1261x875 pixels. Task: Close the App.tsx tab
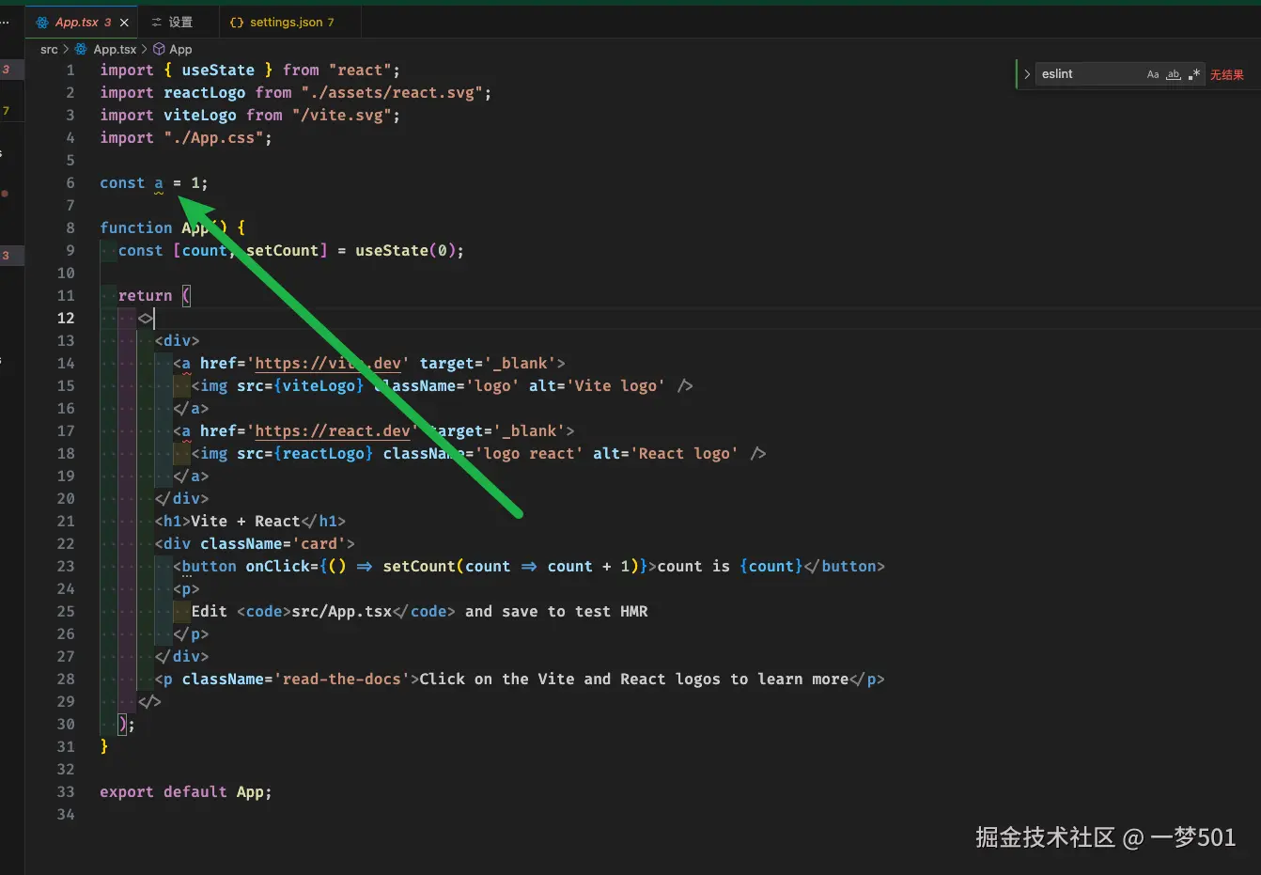click(x=124, y=23)
